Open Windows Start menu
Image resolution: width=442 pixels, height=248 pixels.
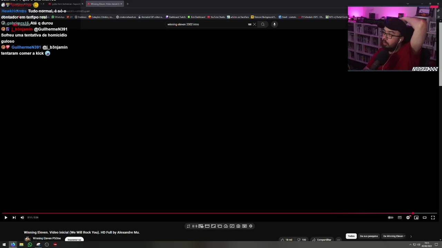click(4, 245)
